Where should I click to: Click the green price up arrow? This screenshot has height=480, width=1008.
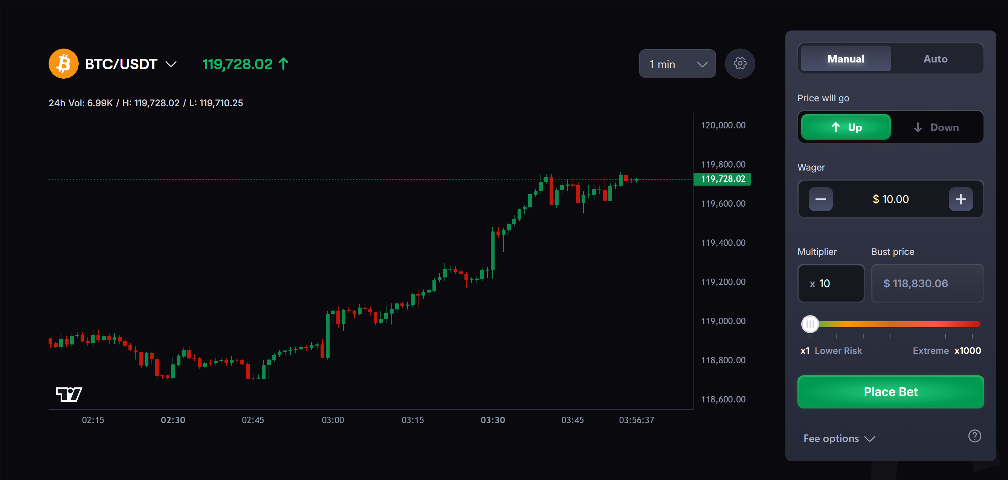(x=283, y=64)
